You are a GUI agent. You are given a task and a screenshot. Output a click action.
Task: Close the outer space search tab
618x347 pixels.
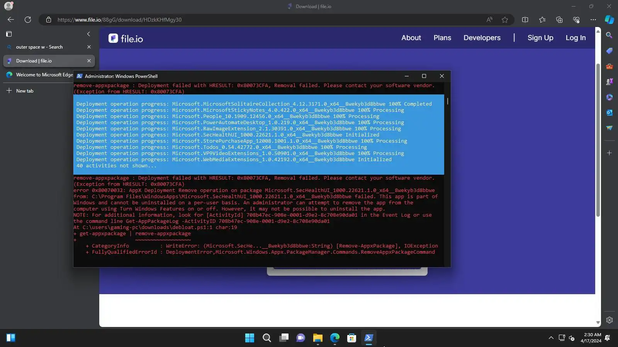click(x=89, y=47)
